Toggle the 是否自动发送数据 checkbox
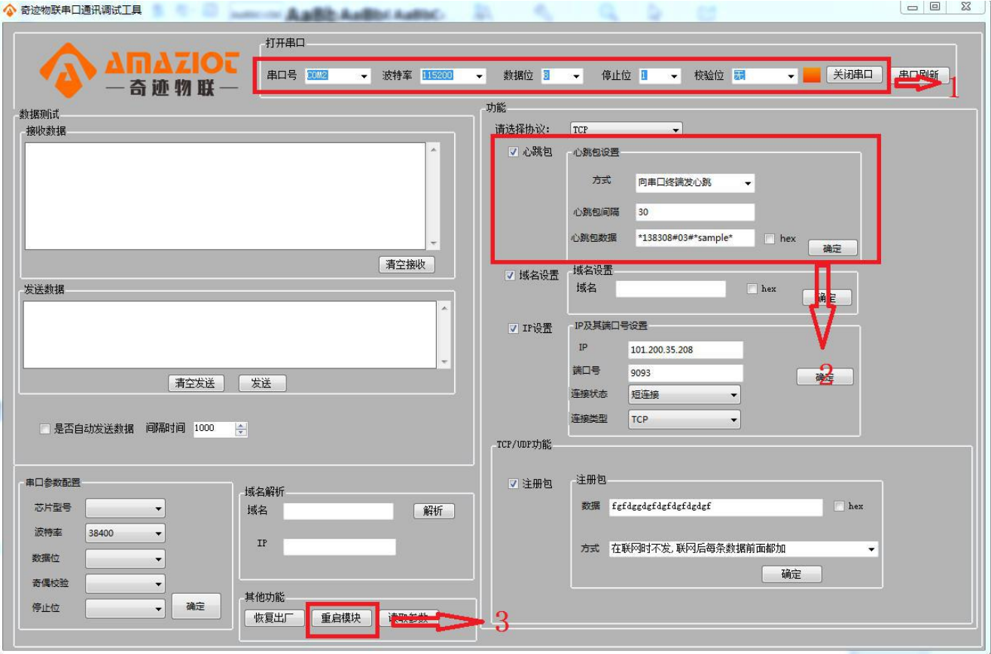The image size is (991, 654). [44, 429]
